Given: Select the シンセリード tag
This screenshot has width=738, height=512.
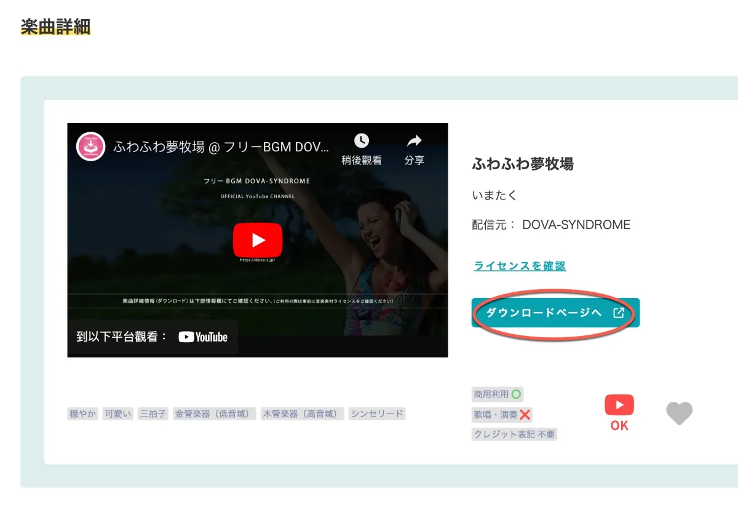Looking at the screenshot, I should pyautogui.click(x=377, y=414).
